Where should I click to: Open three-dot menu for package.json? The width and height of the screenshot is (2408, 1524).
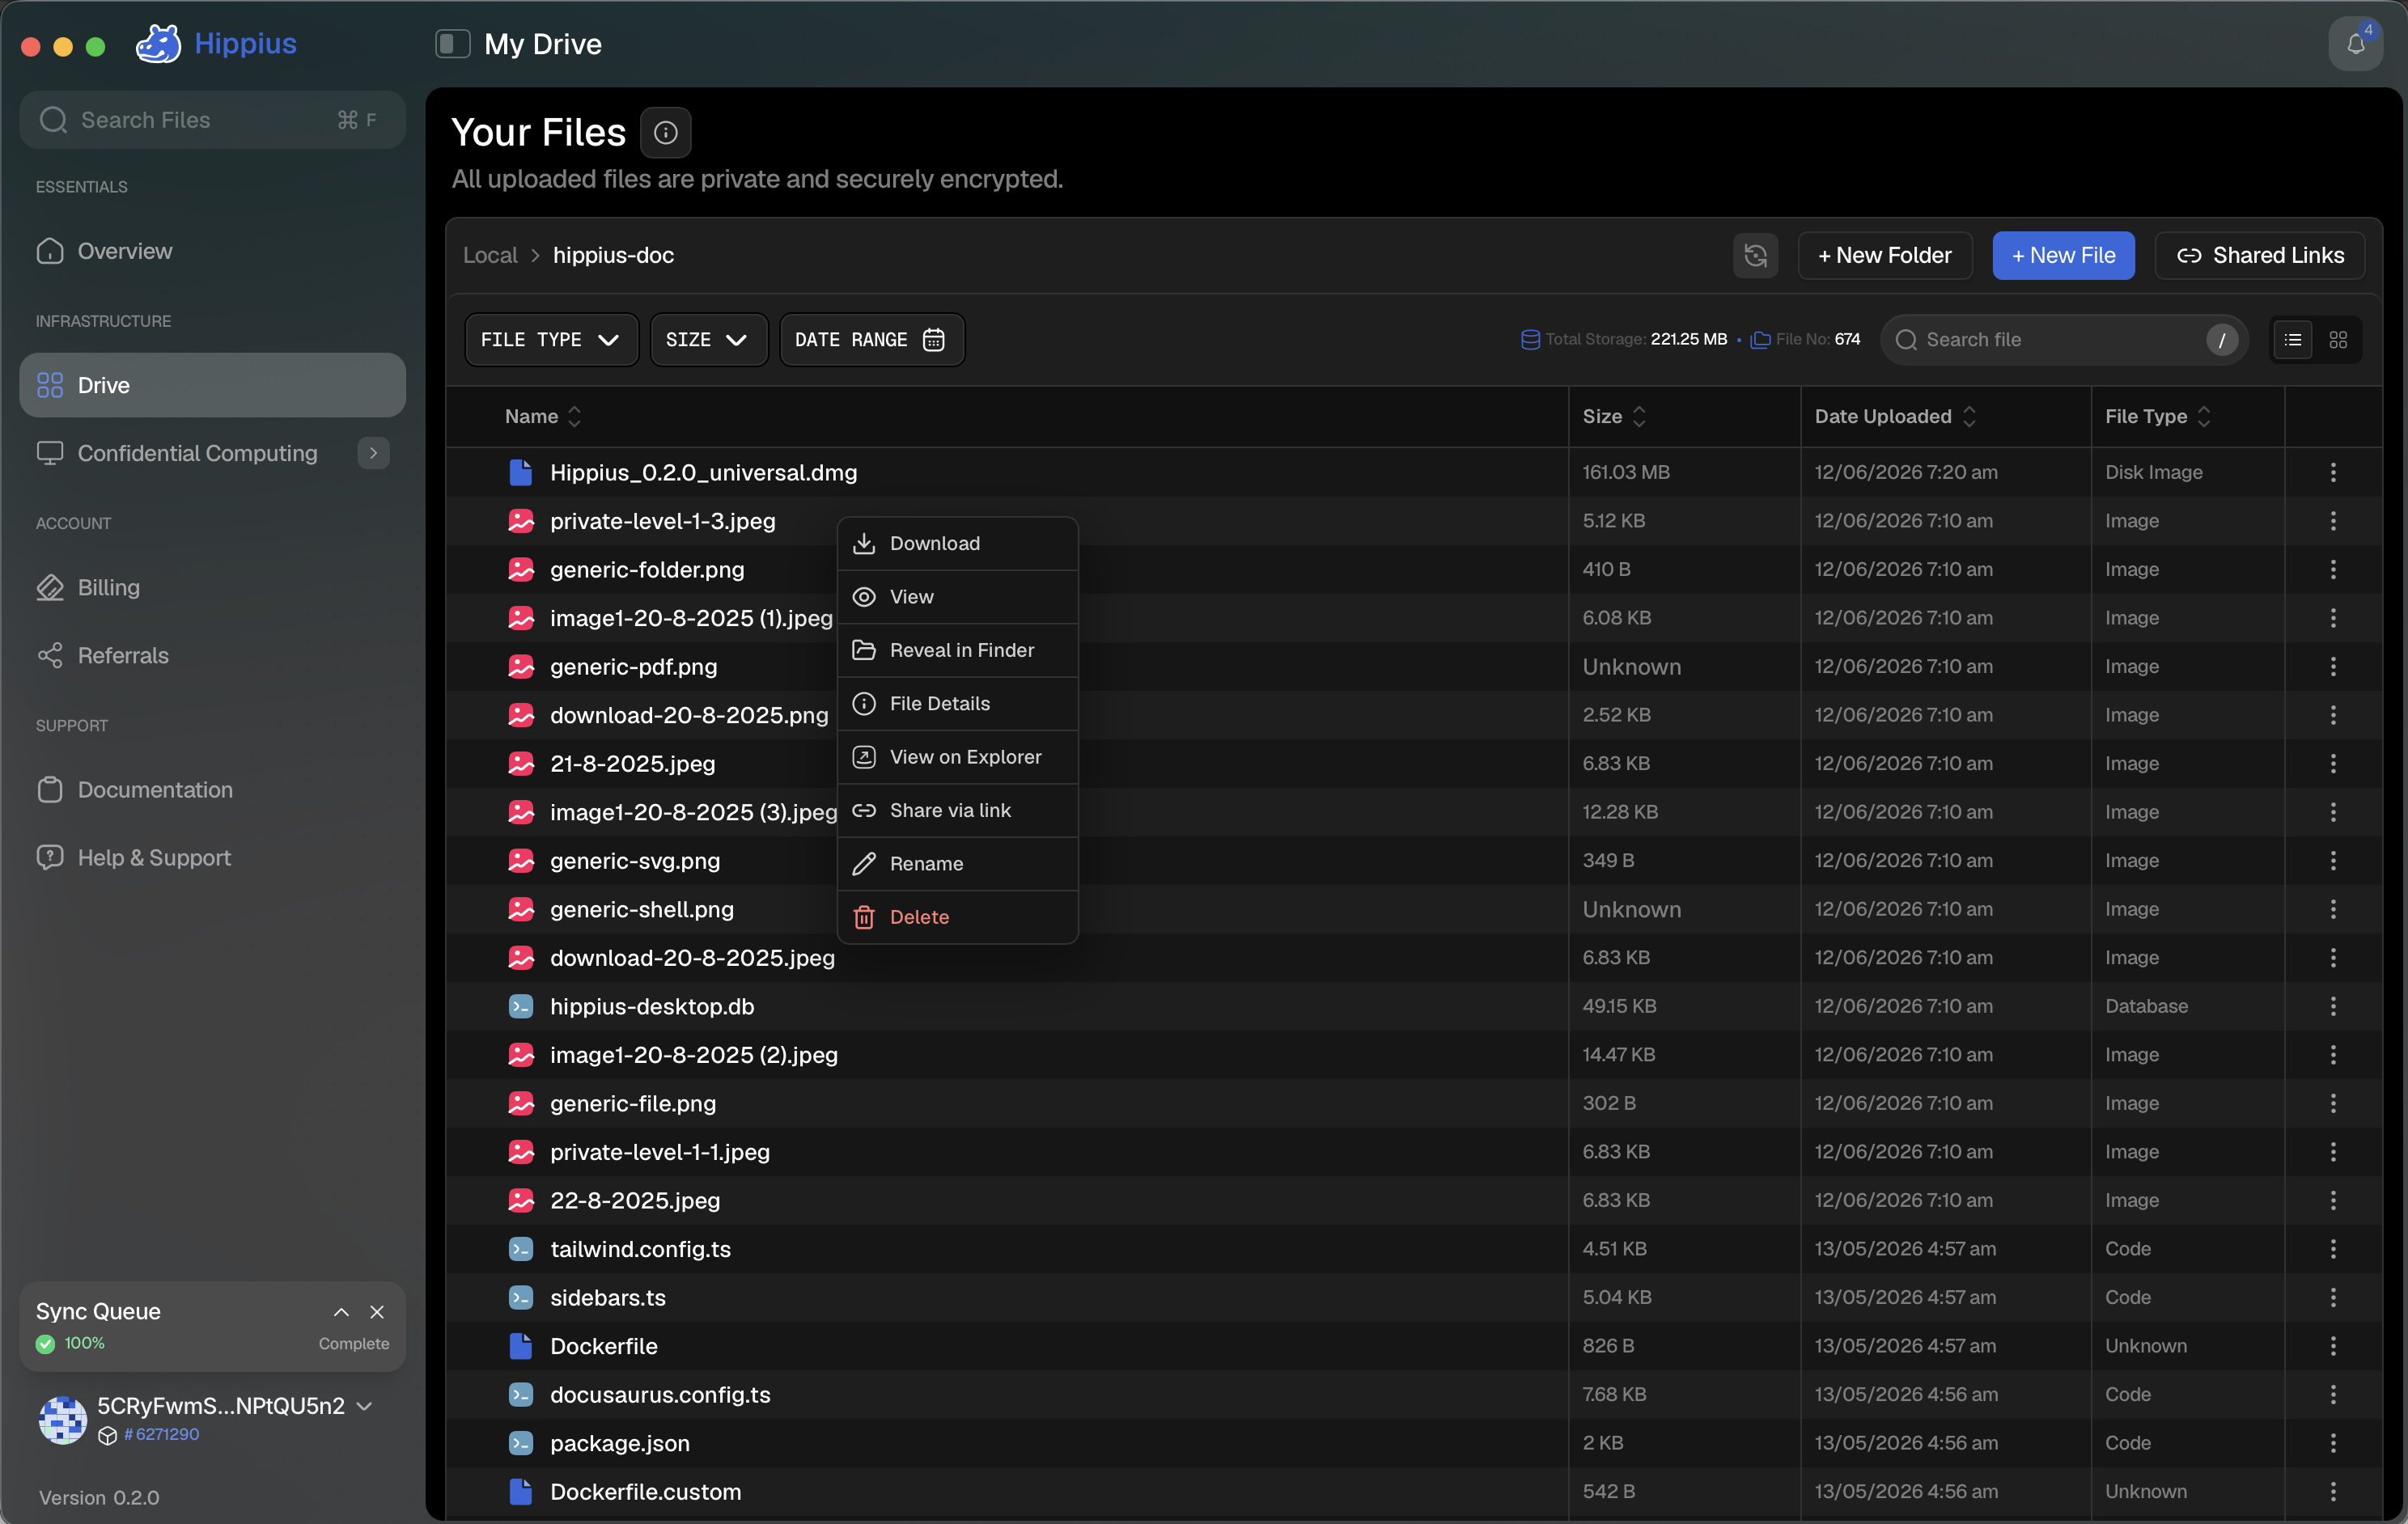2333,1443
